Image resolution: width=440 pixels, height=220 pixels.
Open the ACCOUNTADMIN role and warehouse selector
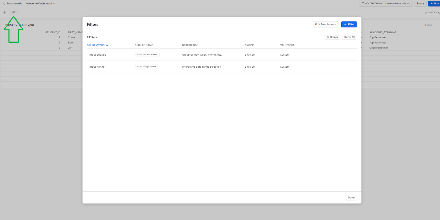[386, 4]
